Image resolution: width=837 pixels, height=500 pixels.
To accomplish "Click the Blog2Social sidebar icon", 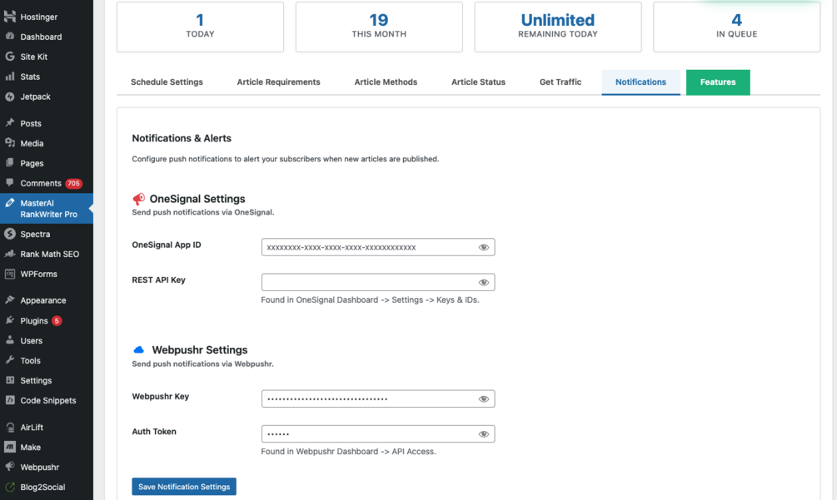I will pos(10,487).
